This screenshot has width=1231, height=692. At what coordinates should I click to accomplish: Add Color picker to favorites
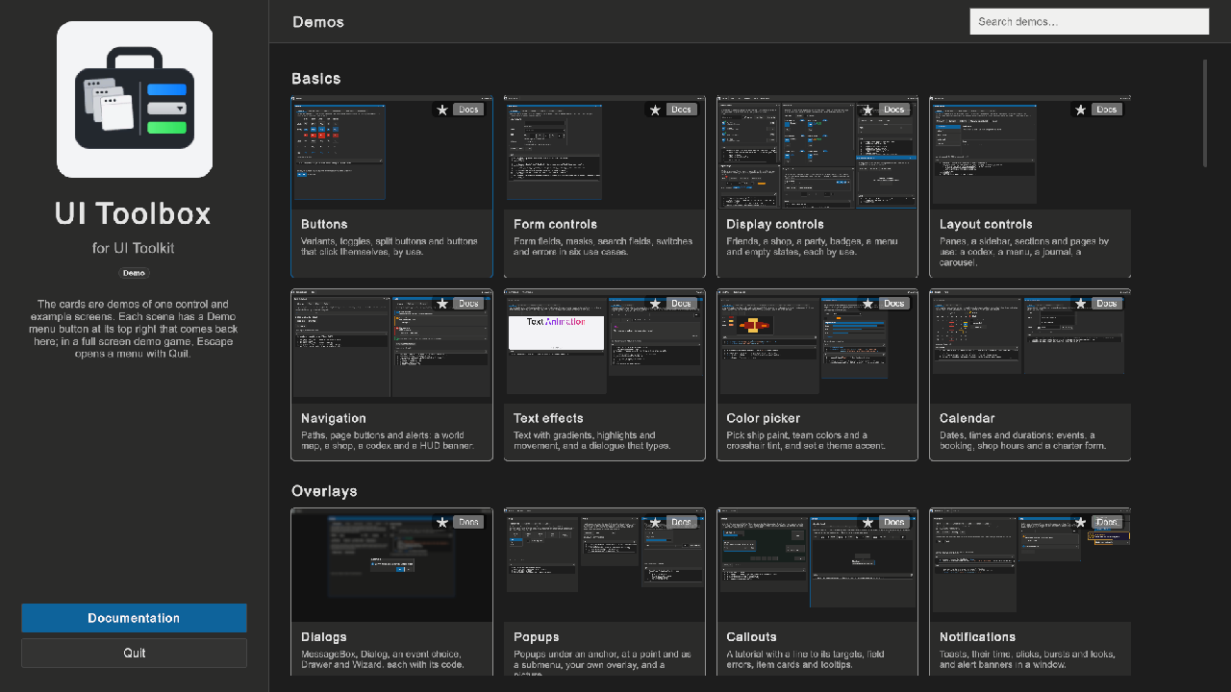pos(867,304)
